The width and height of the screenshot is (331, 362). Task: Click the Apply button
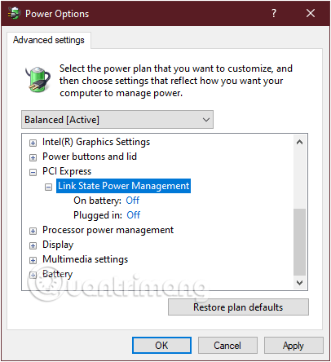293,346
